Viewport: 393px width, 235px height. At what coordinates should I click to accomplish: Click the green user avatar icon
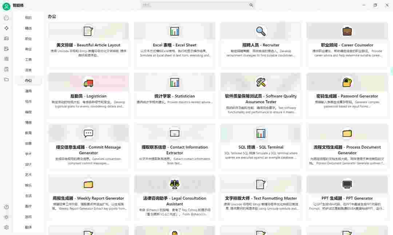(6, 6)
